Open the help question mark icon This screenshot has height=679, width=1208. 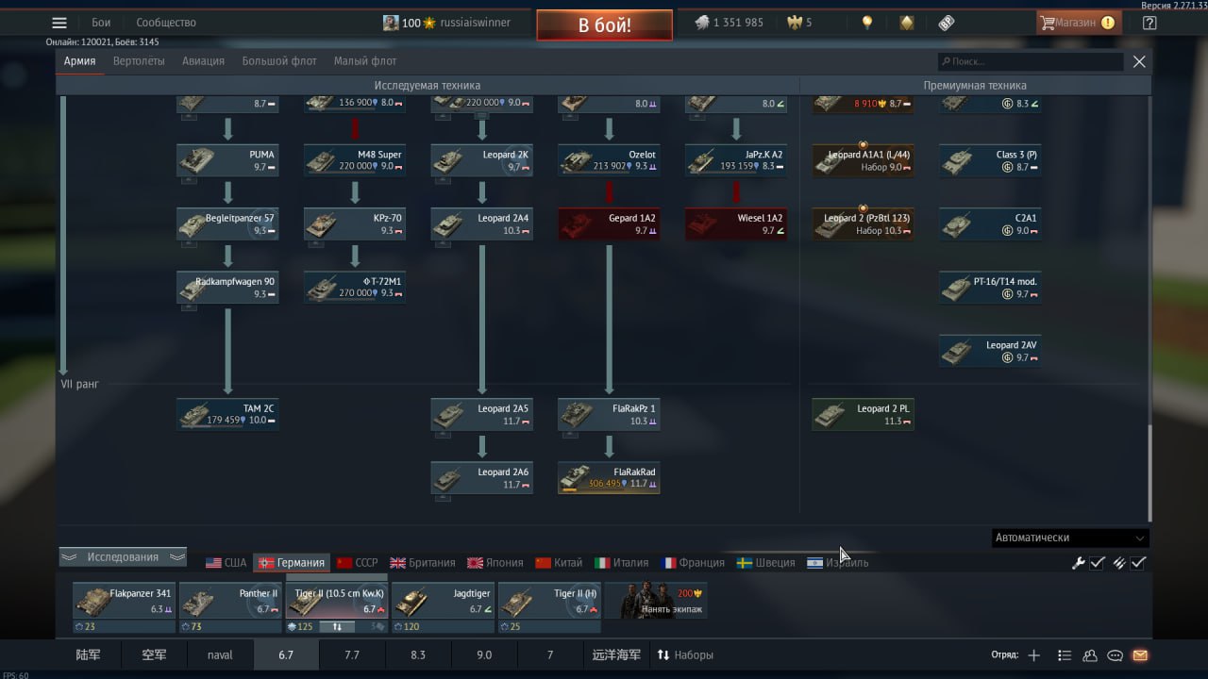coord(1149,23)
